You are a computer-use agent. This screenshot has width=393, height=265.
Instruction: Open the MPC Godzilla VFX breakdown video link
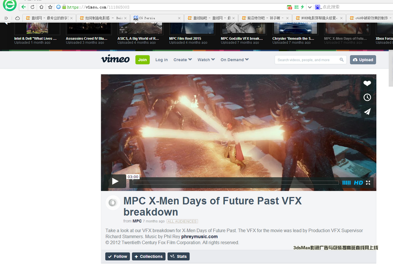tap(242, 39)
